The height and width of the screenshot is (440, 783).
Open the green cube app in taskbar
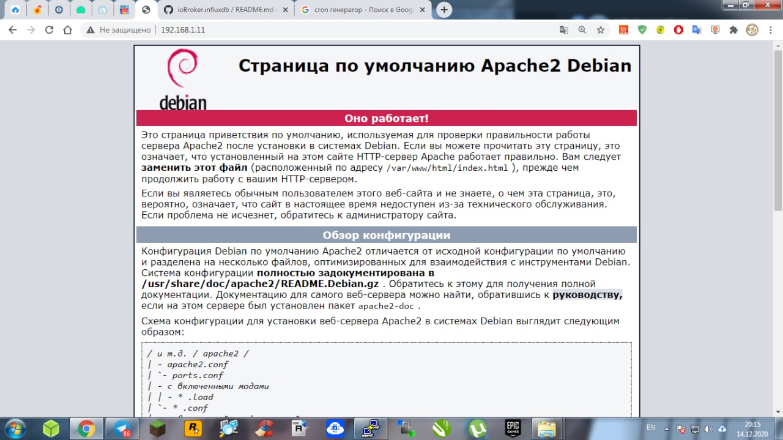point(51,428)
